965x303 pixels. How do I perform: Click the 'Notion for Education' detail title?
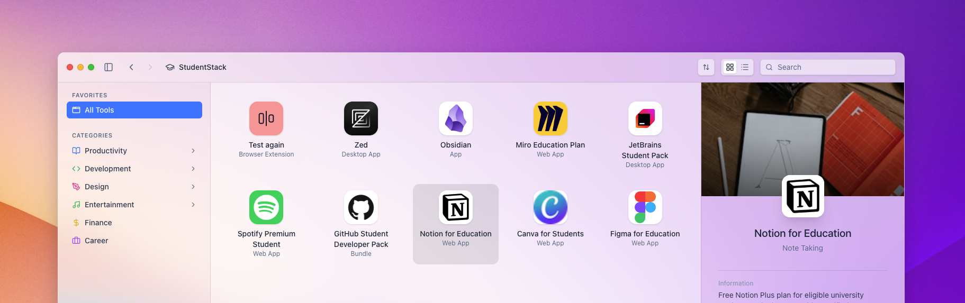[802, 233]
